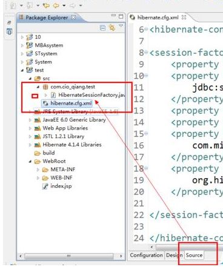Close the Package Explorer tab
This screenshot has height=267, width=223.
click(x=73, y=18)
